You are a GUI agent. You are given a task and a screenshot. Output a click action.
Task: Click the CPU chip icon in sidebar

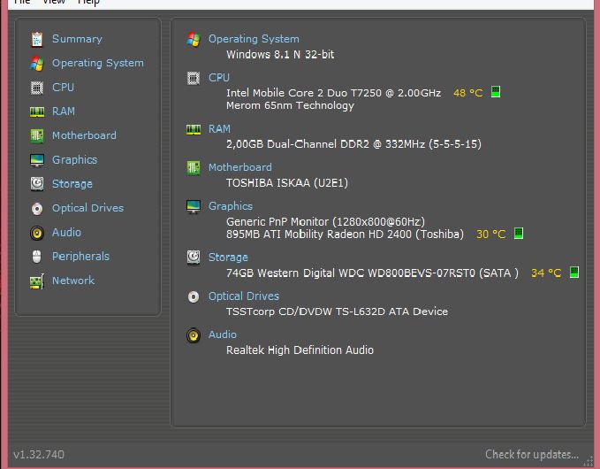[x=37, y=88]
